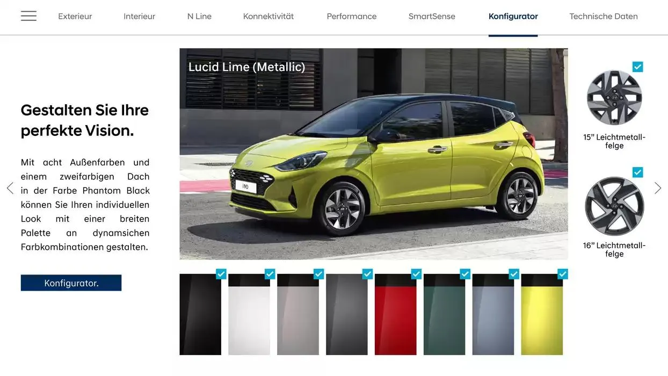Deselect the checkmark on the 15" Leichtmetallfelge
The height and width of the screenshot is (376, 668).
(x=637, y=67)
